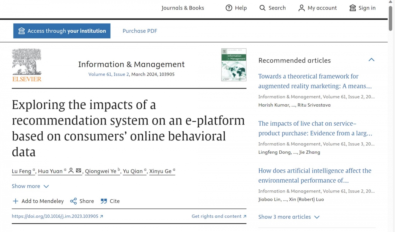Screen dimensions: 395x232
Task: Click the Help question mark icon
Action: [x=229, y=8]
